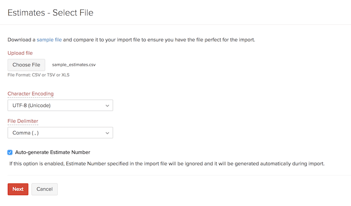Click the chevron arrow in Character Encoding box
The height and width of the screenshot is (206, 351).
[x=107, y=105]
